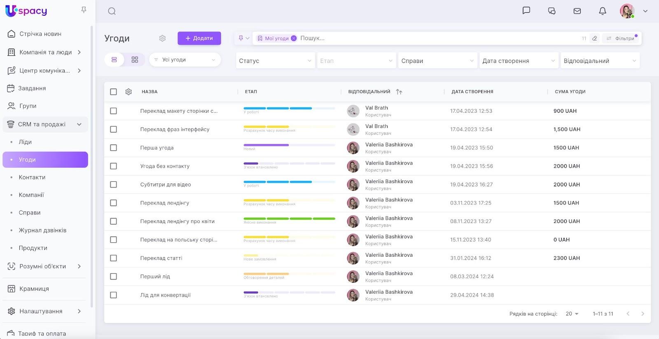Open Завдання menu item

[x=32, y=88]
